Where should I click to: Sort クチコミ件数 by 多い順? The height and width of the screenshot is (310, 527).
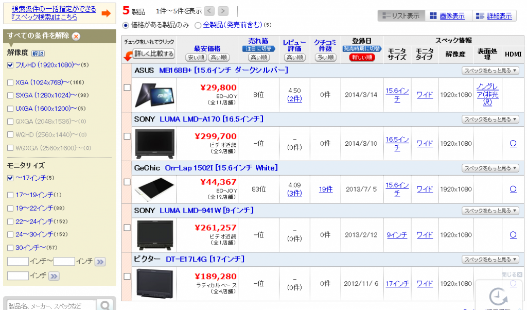click(325, 58)
